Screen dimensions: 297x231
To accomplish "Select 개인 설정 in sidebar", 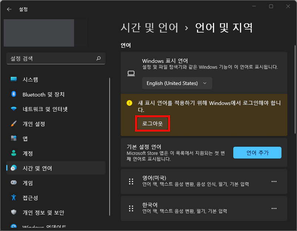I will (56, 124).
